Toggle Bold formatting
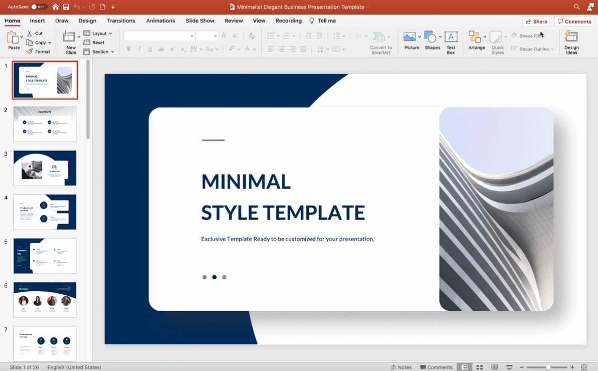Viewport: 598px width, 371px height. (129, 49)
